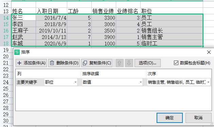Screen dimensions: 214x127
Task: Click the date cell 2014/3/13
Action: pos(51,37)
